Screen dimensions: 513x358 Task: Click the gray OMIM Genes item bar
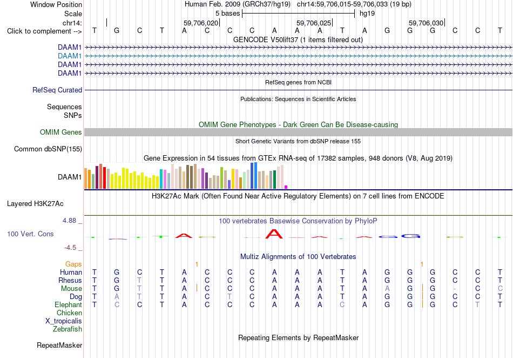pyautogui.click(x=298, y=132)
